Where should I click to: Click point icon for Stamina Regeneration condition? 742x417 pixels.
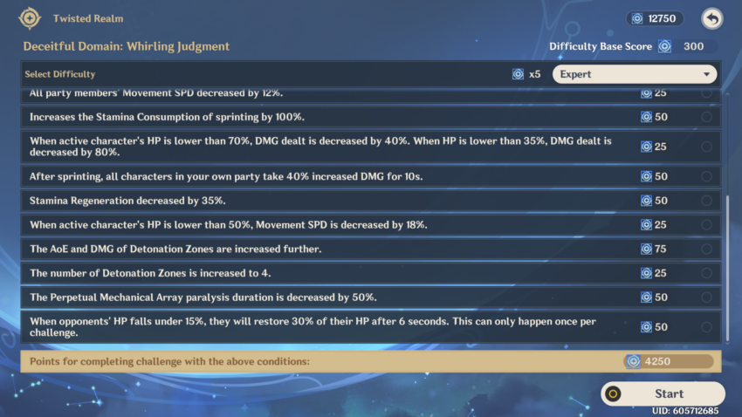coord(646,201)
